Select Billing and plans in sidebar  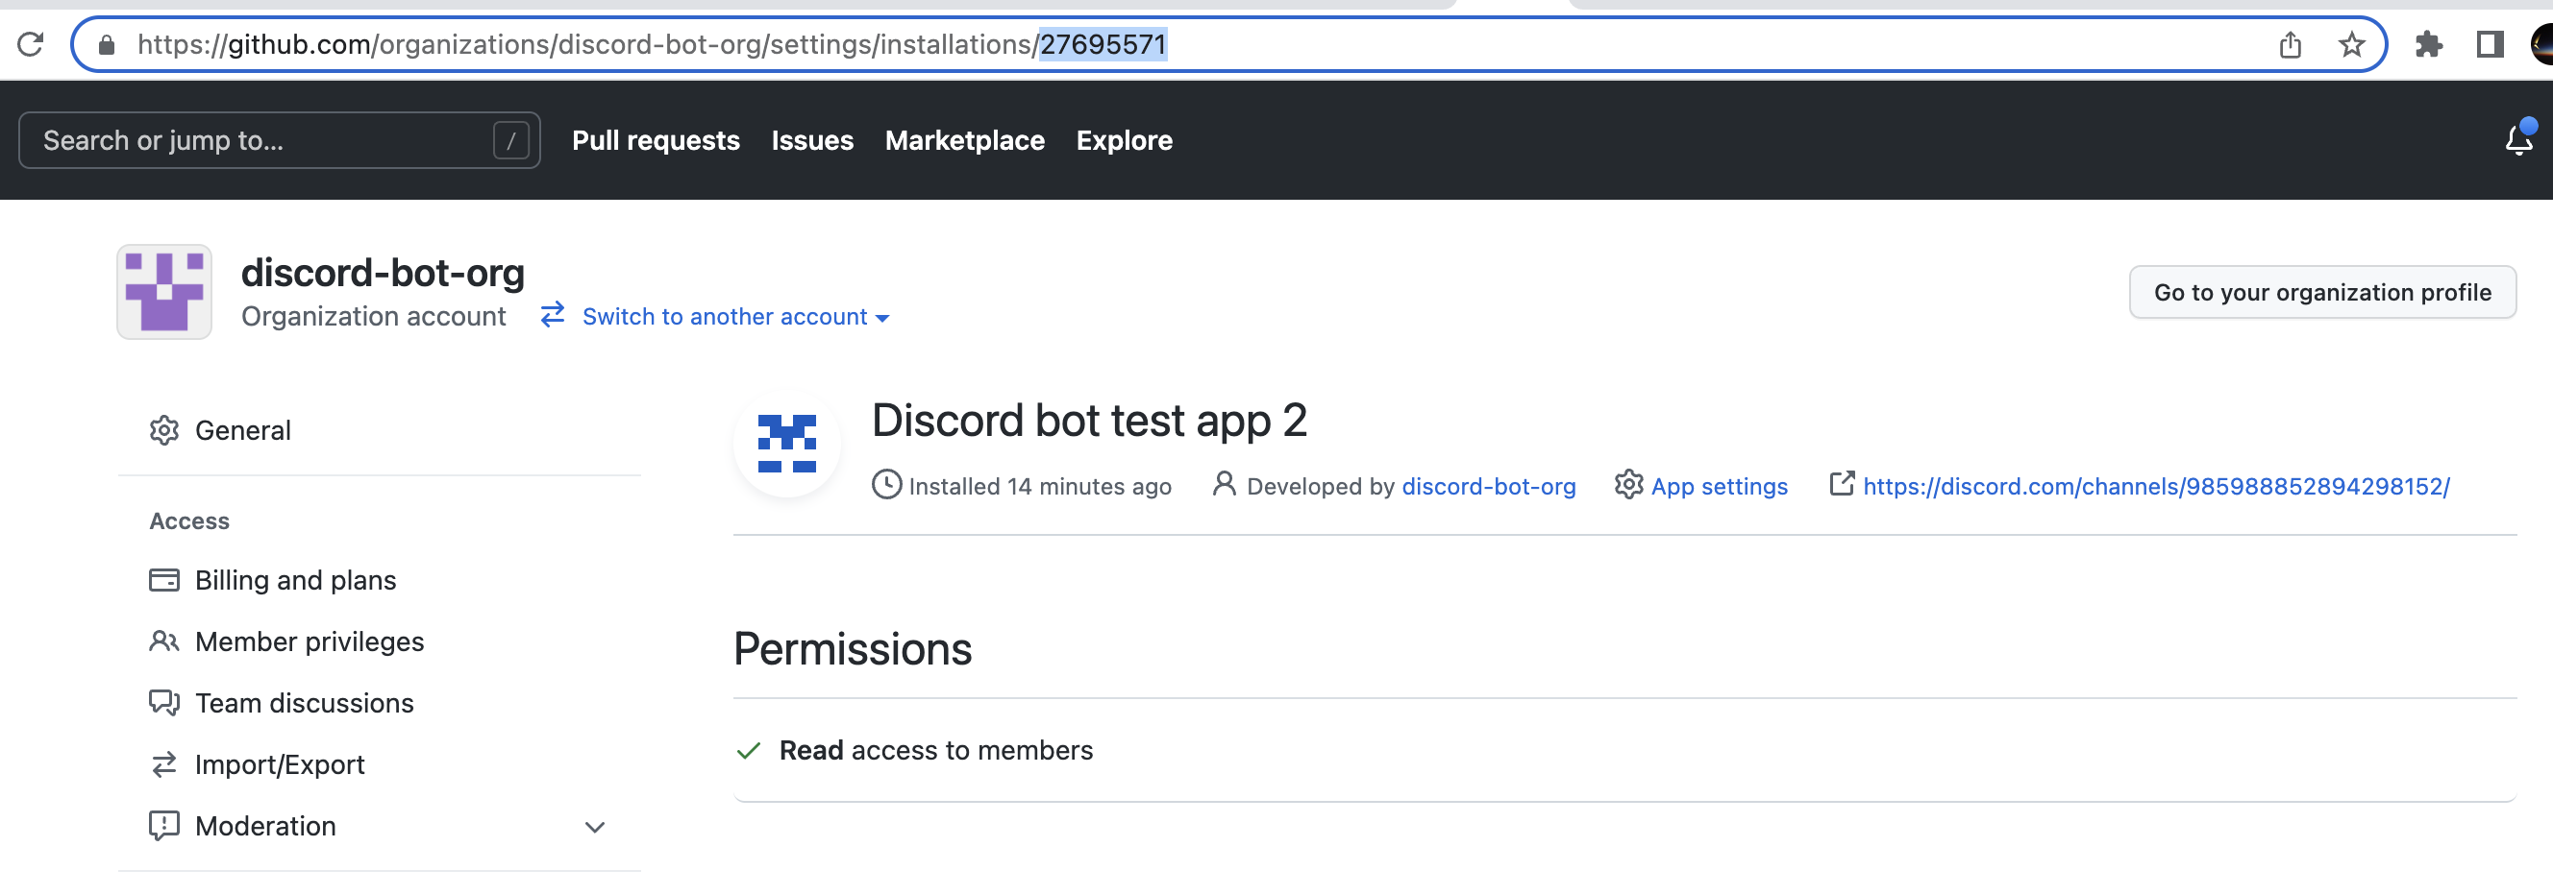tap(295, 580)
